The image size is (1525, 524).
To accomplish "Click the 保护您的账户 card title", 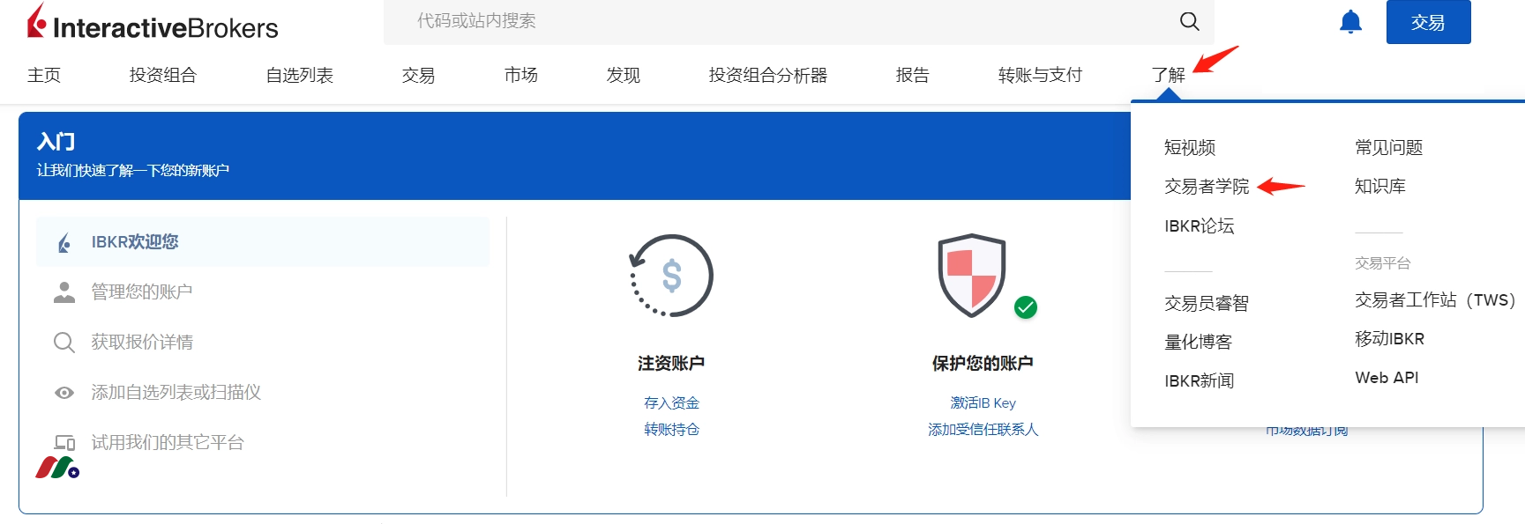I will (983, 364).
